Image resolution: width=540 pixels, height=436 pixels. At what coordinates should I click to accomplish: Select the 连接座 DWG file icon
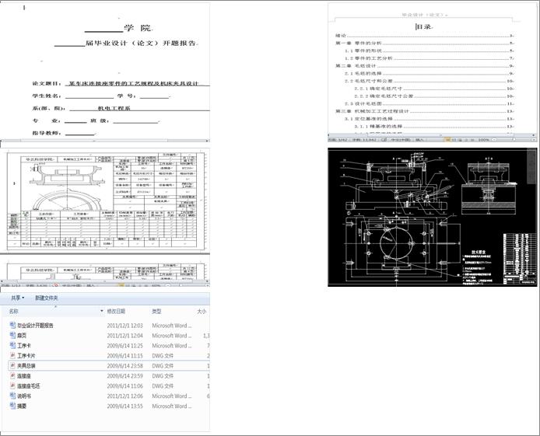pos(12,376)
